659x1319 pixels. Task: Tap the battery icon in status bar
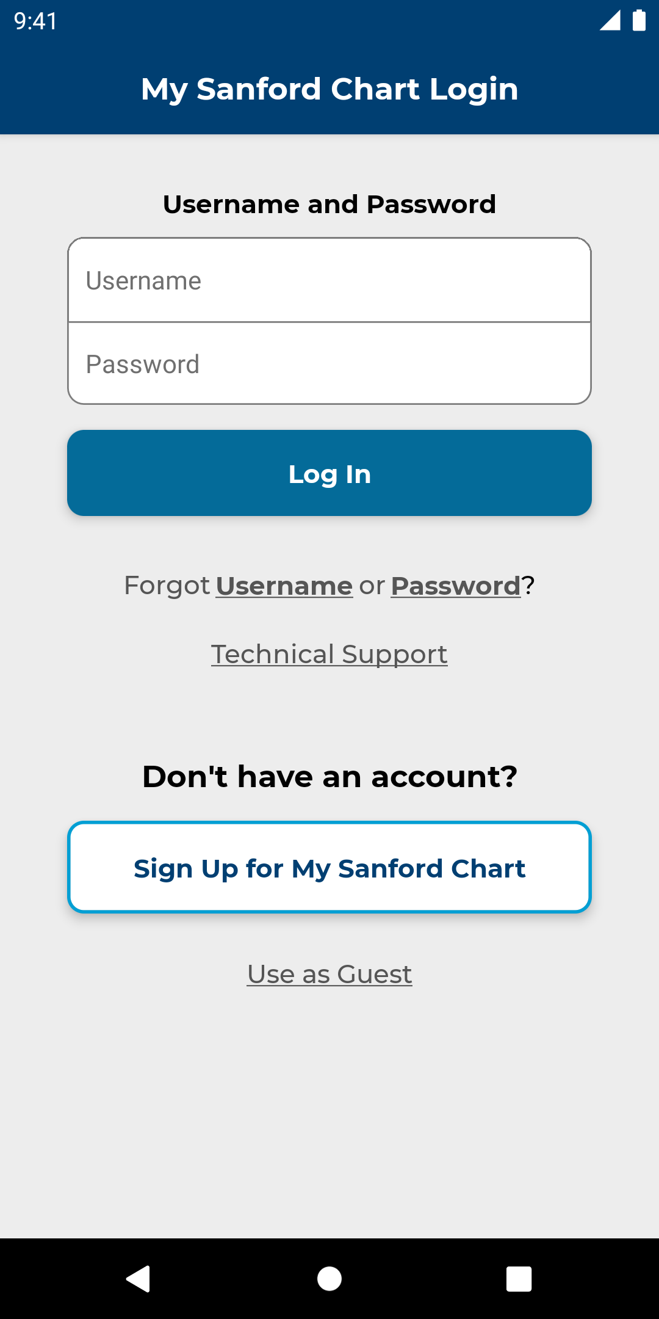pyautogui.click(x=639, y=20)
